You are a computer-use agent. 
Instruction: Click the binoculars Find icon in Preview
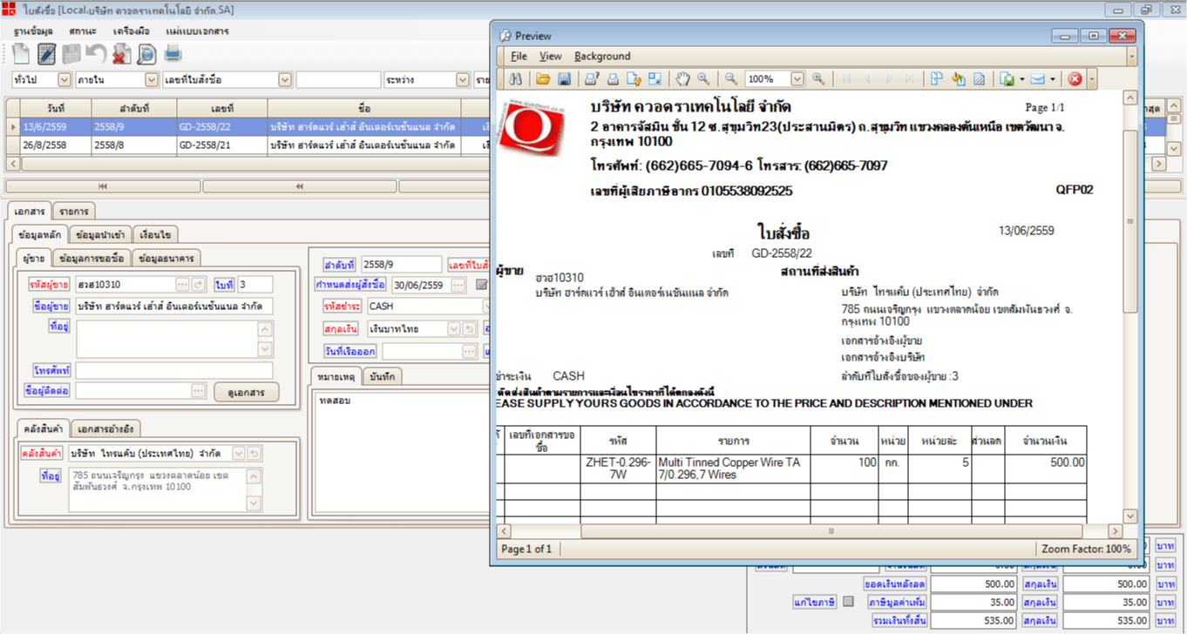tap(515, 78)
